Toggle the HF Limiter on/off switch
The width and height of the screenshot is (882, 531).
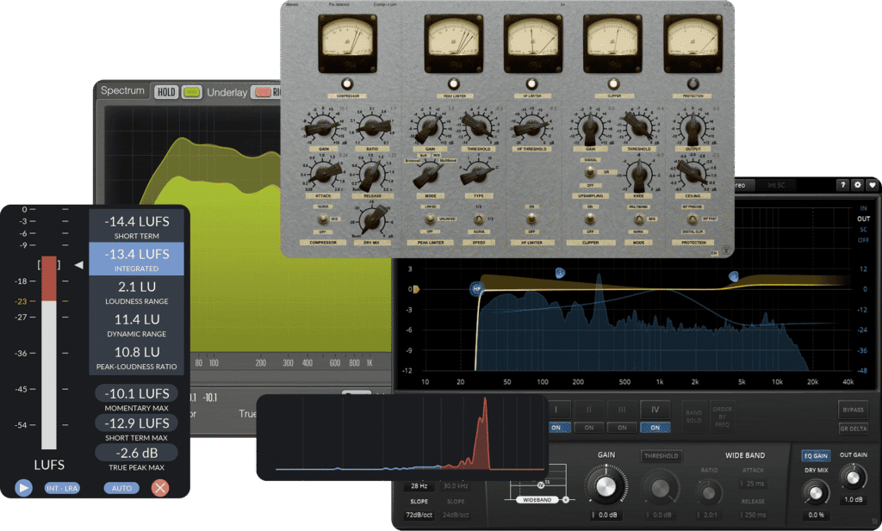point(532,219)
